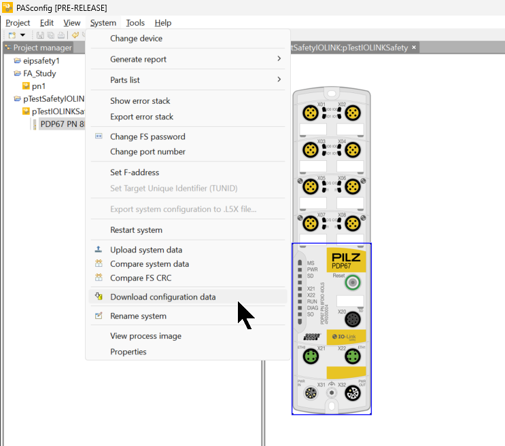Click the X32 power-out connector
Image resolution: width=505 pixels, height=446 pixels.
pyautogui.click(x=353, y=393)
